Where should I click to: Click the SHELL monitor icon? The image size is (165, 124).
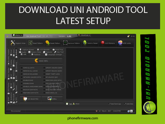(x=49, y=99)
